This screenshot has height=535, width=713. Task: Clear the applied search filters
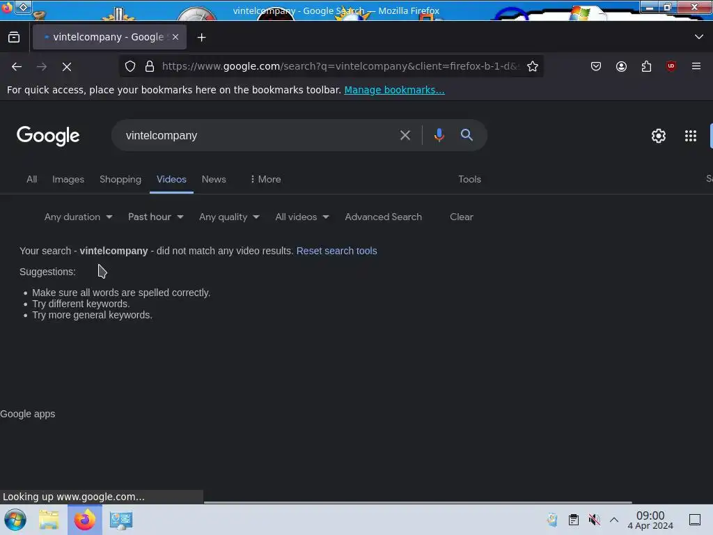(462, 217)
